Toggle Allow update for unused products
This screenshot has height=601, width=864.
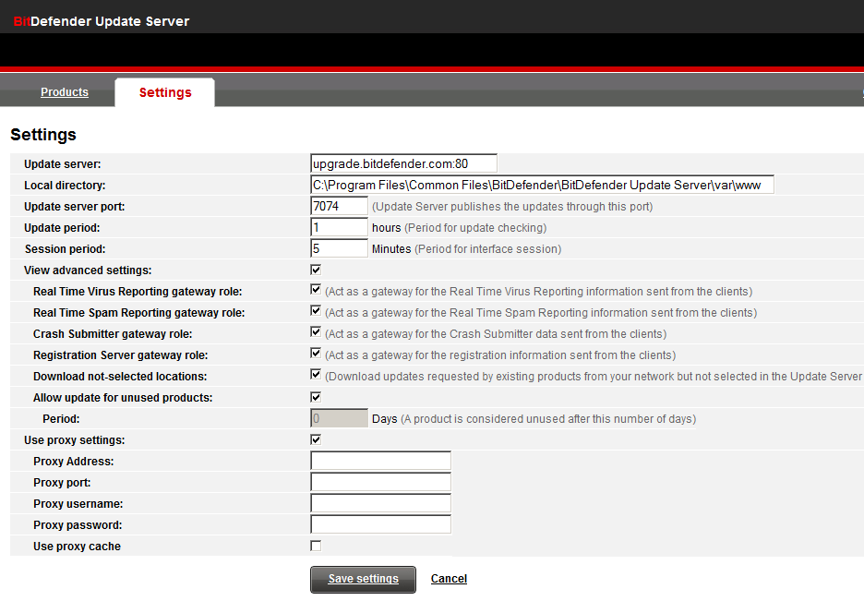click(316, 397)
